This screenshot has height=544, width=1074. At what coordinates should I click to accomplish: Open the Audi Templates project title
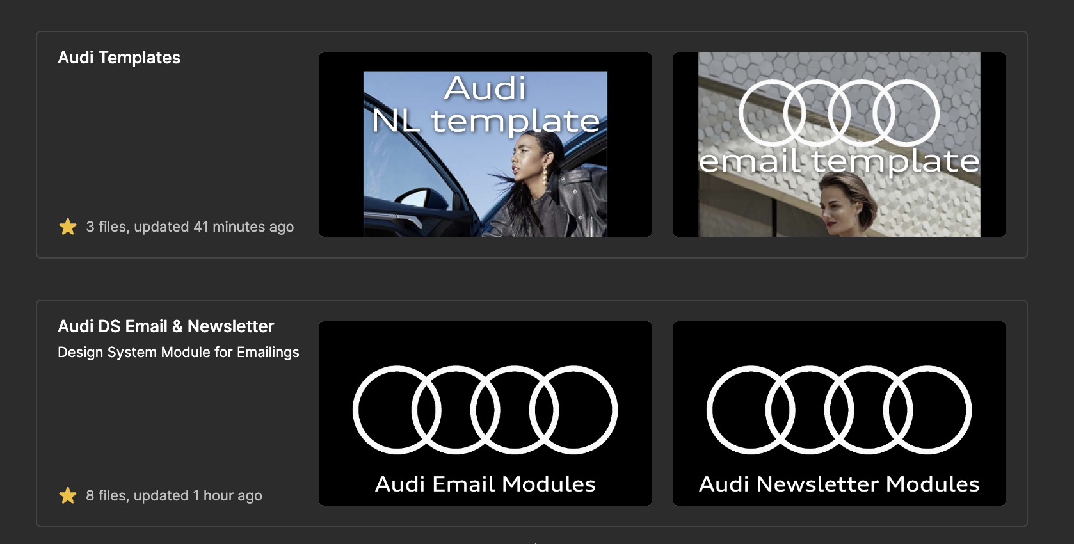click(x=119, y=58)
